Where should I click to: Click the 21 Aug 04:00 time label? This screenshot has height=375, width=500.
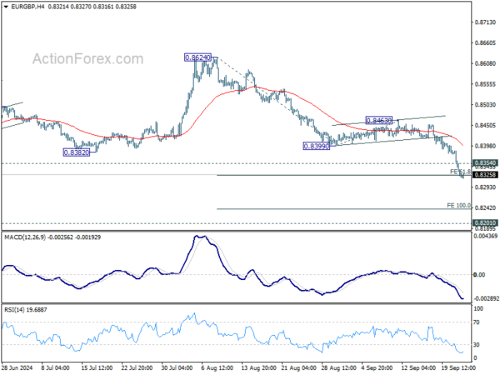(299, 367)
